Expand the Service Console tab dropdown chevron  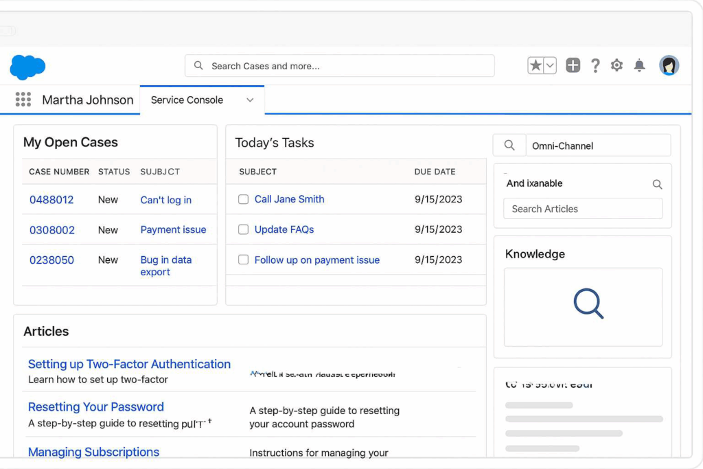coord(250,100)
